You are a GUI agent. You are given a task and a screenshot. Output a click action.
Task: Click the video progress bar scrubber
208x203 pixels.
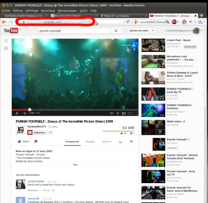(30, 110)
